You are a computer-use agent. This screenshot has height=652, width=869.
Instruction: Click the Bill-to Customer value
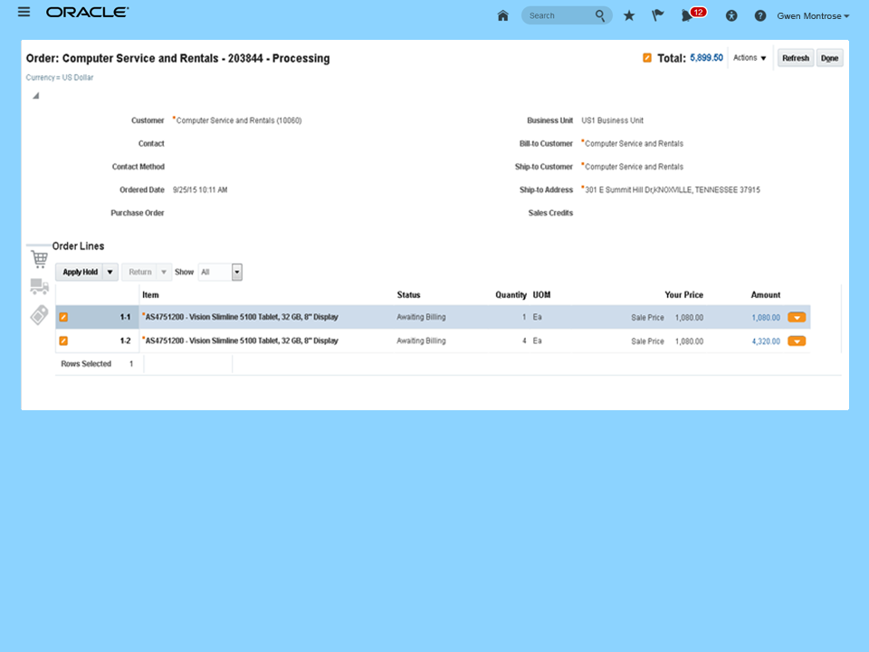click(634, 144)
